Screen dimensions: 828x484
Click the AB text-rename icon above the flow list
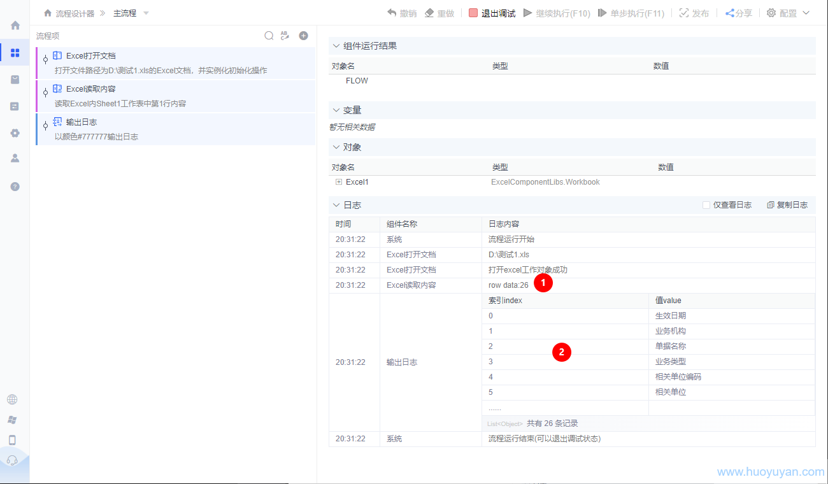285,36
